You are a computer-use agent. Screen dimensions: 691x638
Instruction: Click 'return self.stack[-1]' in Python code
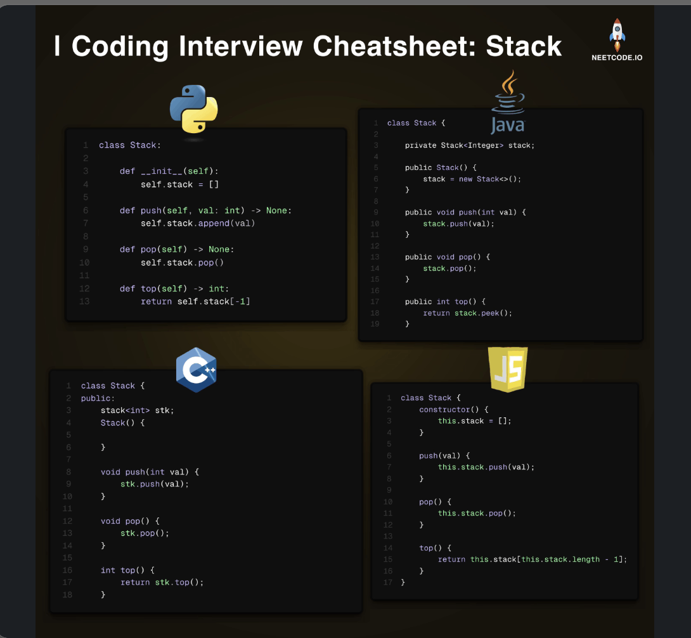[195, 301]
